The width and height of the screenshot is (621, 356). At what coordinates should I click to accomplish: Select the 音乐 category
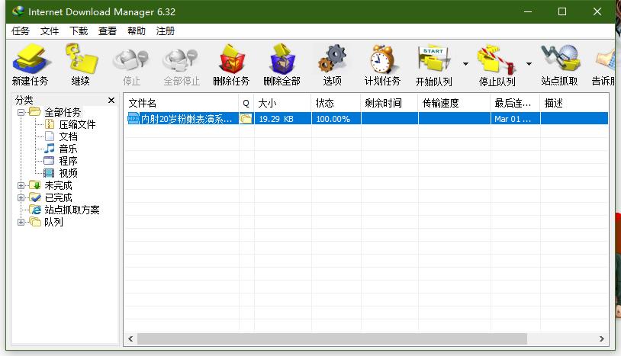[x=68, y=149]
